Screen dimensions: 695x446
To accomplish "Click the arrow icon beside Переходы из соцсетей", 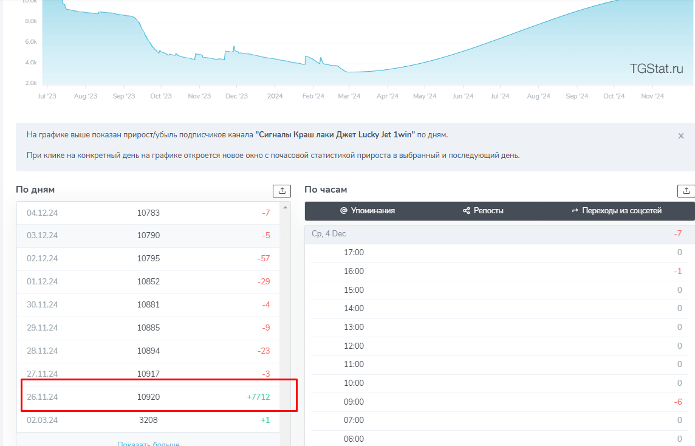I will [x=575, y=211].
